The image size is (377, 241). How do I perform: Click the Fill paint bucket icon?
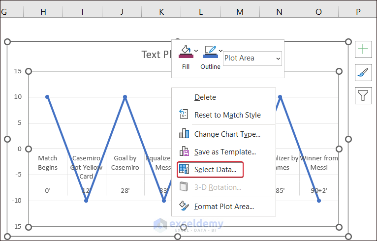(185, 52)
